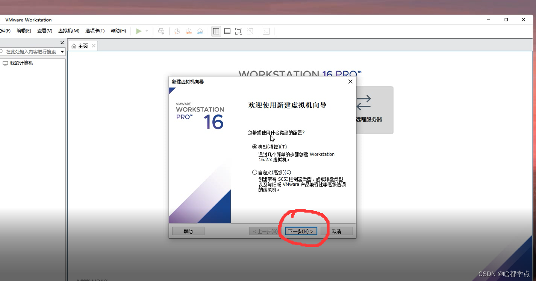Minimize the VMware Workstation window
This screenshot has height=281, width=536.
pyautogui.click(x=489, y=20)
